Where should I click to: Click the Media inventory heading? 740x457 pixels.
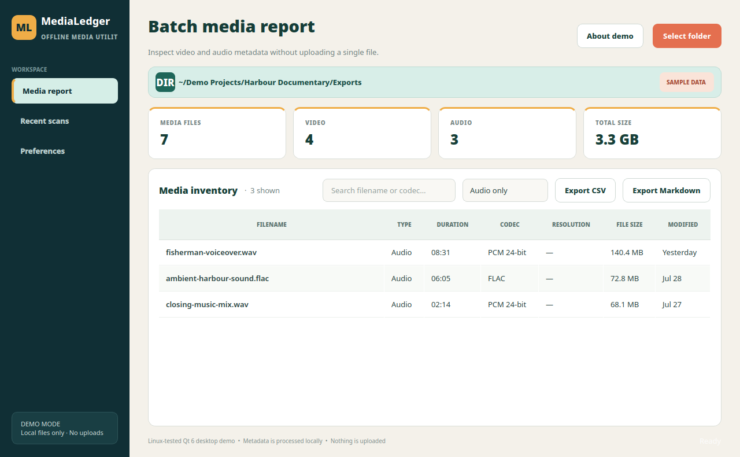[x=198, y=190]
